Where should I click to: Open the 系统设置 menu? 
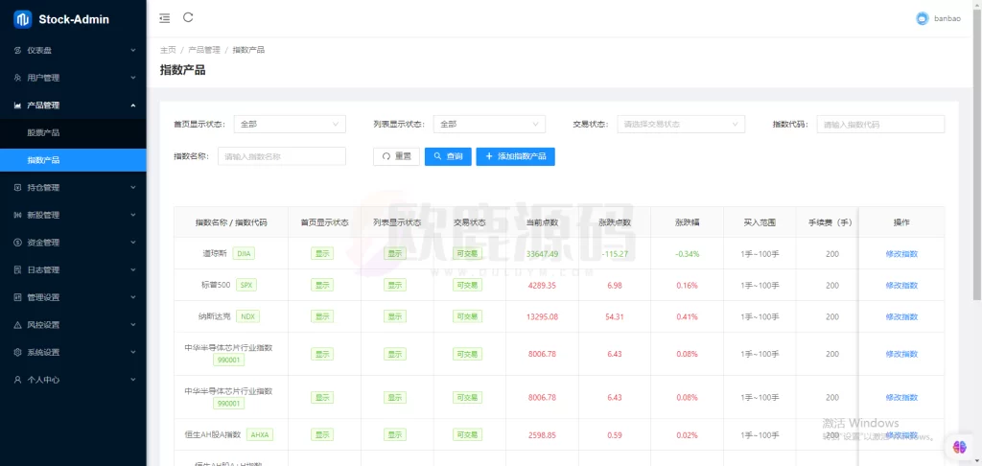pos(73,352)
